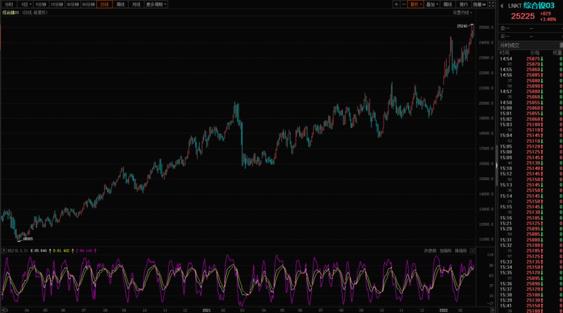Click the 14:54 trade row with 25075
The width and height of the screenshot is (563, 313).
click(x=531, y=59)
